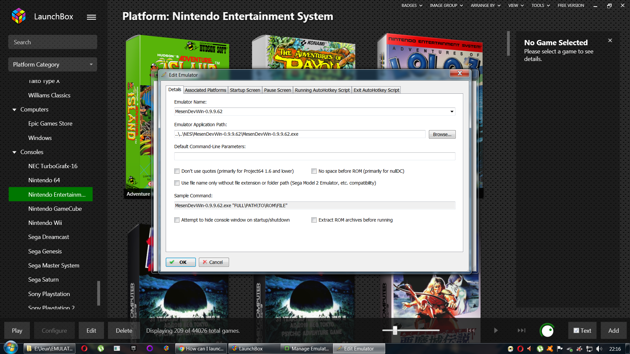Screen dimensions: 630x354
Task: Click the sidebar vertical scrollbar
Action: 98,293
